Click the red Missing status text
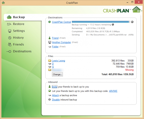144x119 pixels. (129, 70)
